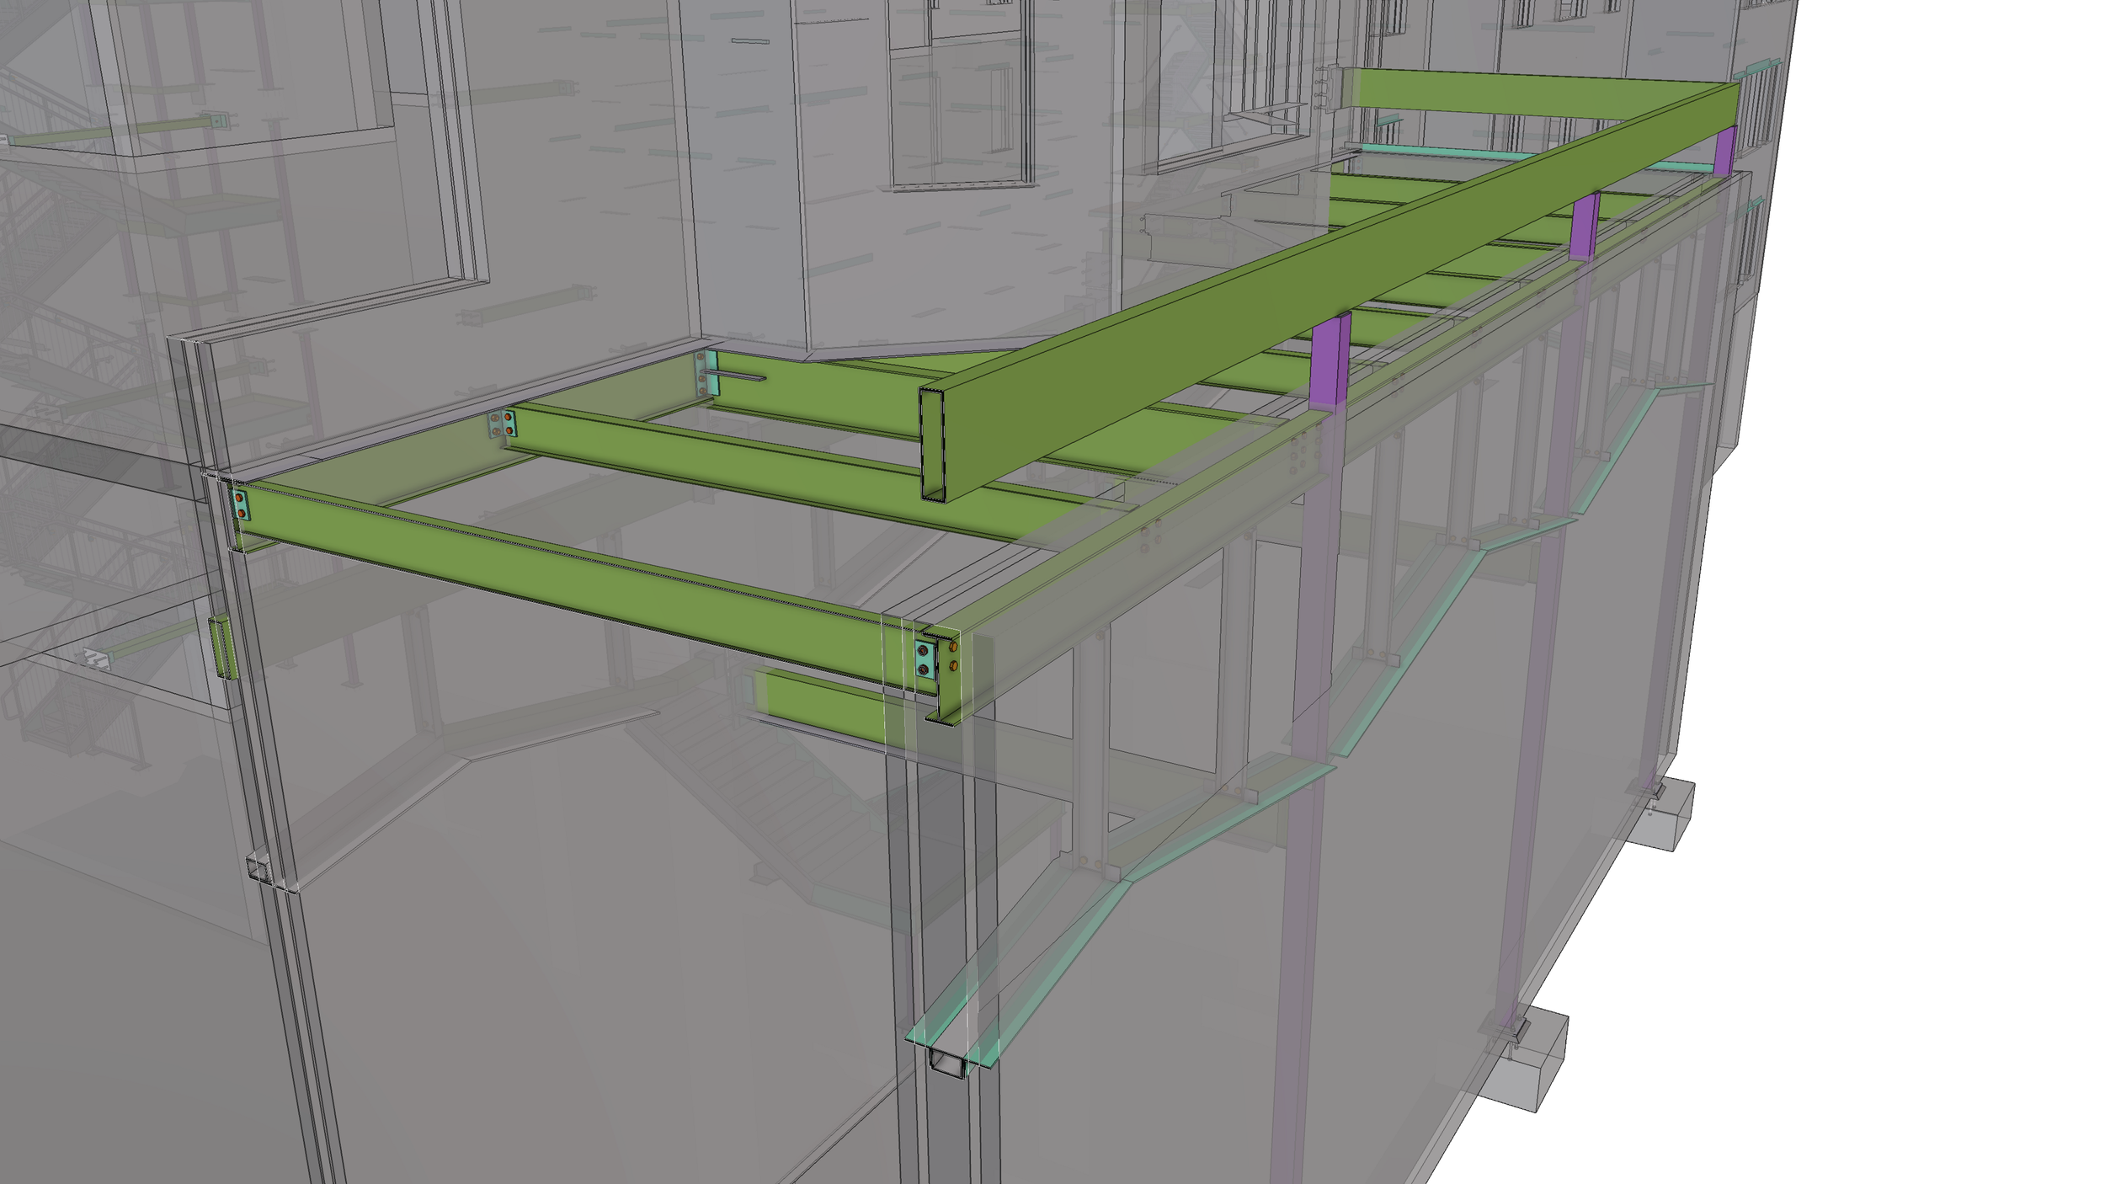Screen dimensions: 2105x1184
Task: Select the farthest purple post under box beam
Action: click(x=1725, y=150)
